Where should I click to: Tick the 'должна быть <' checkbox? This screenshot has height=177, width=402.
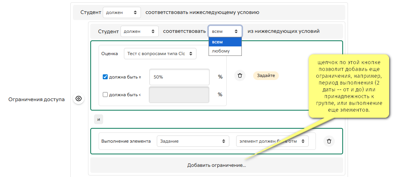click(105, 95)
